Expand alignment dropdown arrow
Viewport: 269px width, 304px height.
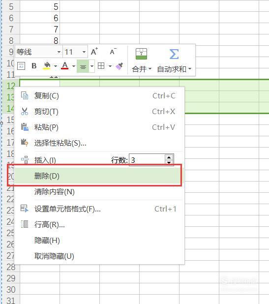(x=92, y=66)
